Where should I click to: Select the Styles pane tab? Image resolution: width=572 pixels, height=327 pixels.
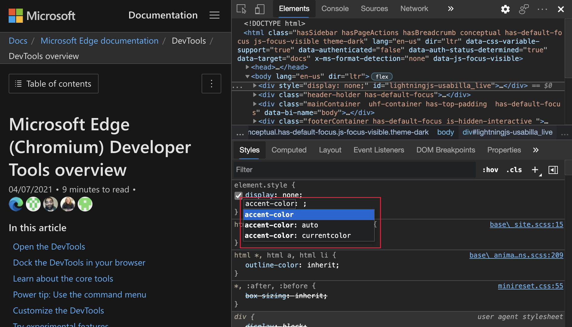tap(249, 150)
